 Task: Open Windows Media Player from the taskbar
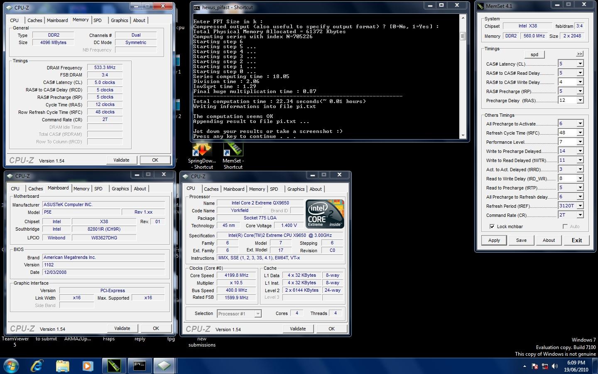point(87,366)
